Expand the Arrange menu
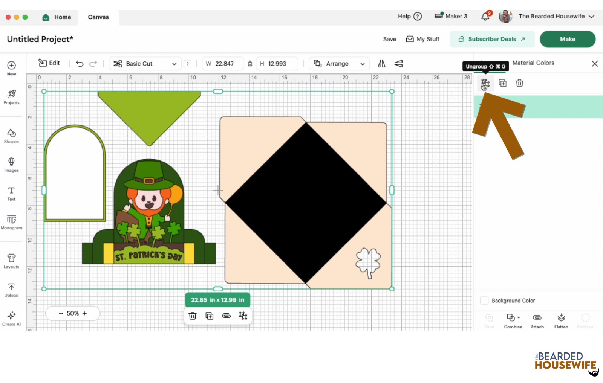 338,63
